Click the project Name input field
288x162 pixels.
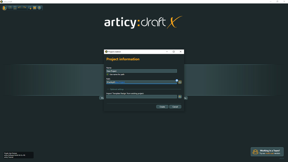[x=141, y=71]
